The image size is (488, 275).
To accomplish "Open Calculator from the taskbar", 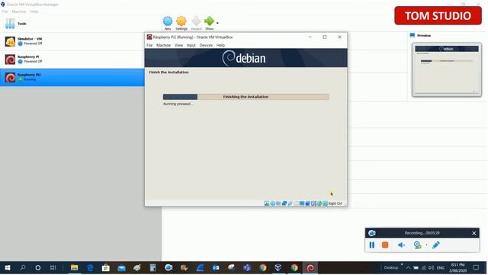I will 152,268.
